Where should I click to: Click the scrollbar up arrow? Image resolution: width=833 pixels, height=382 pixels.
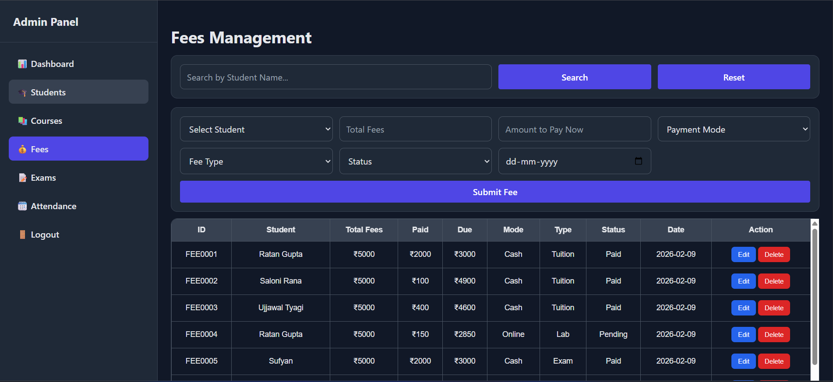(815, 223)
